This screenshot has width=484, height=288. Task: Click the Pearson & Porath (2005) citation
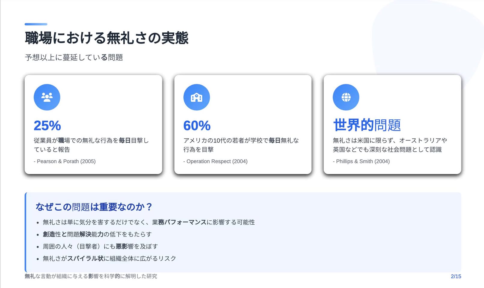coord(65,161)
